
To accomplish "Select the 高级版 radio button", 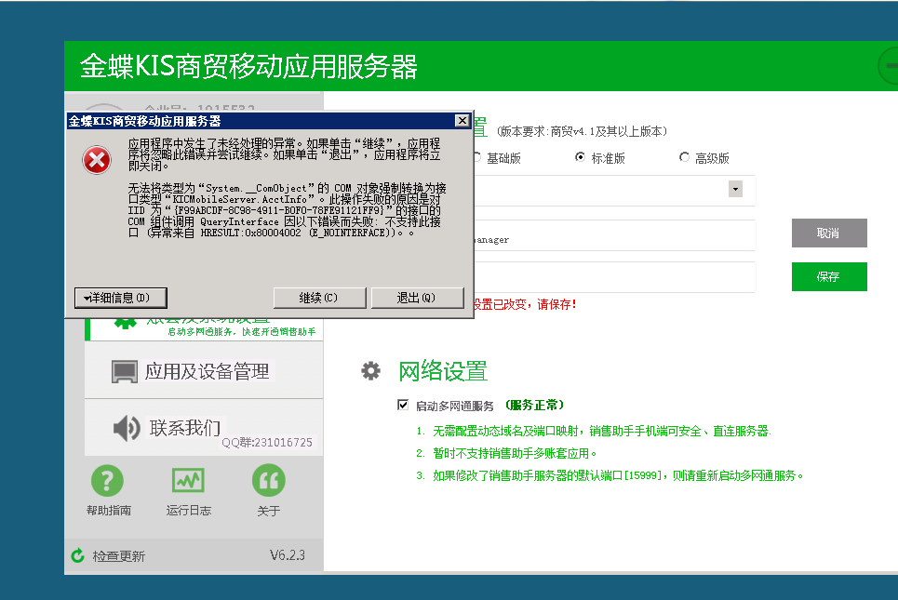I will tap(684, 157).
